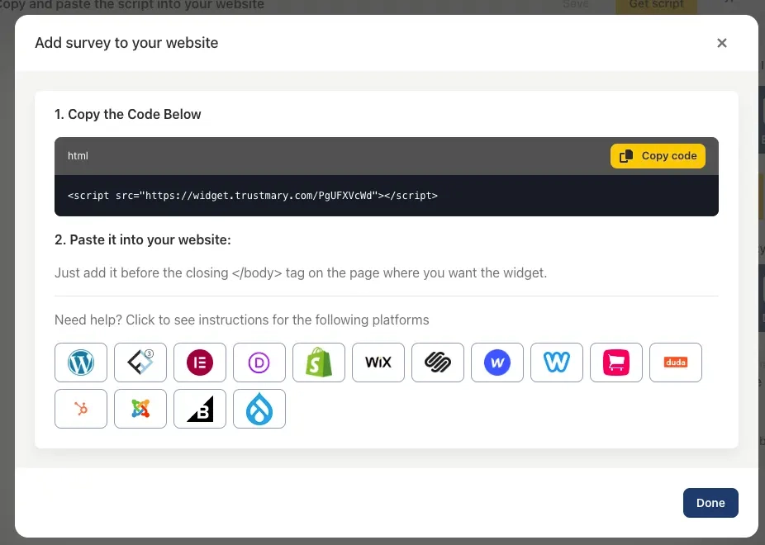
Task: Click the closing body tag instruction text
Action: (301, 272)
